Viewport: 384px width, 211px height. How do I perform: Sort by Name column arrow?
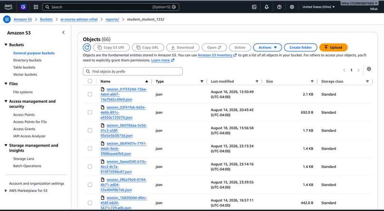tap(146, 81)
